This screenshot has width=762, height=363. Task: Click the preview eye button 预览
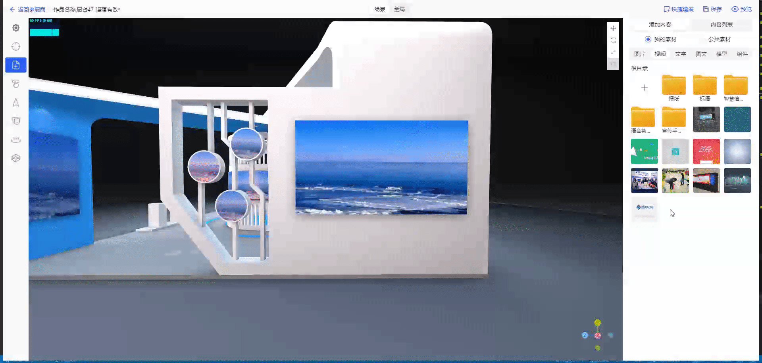(x=741, y=9)
